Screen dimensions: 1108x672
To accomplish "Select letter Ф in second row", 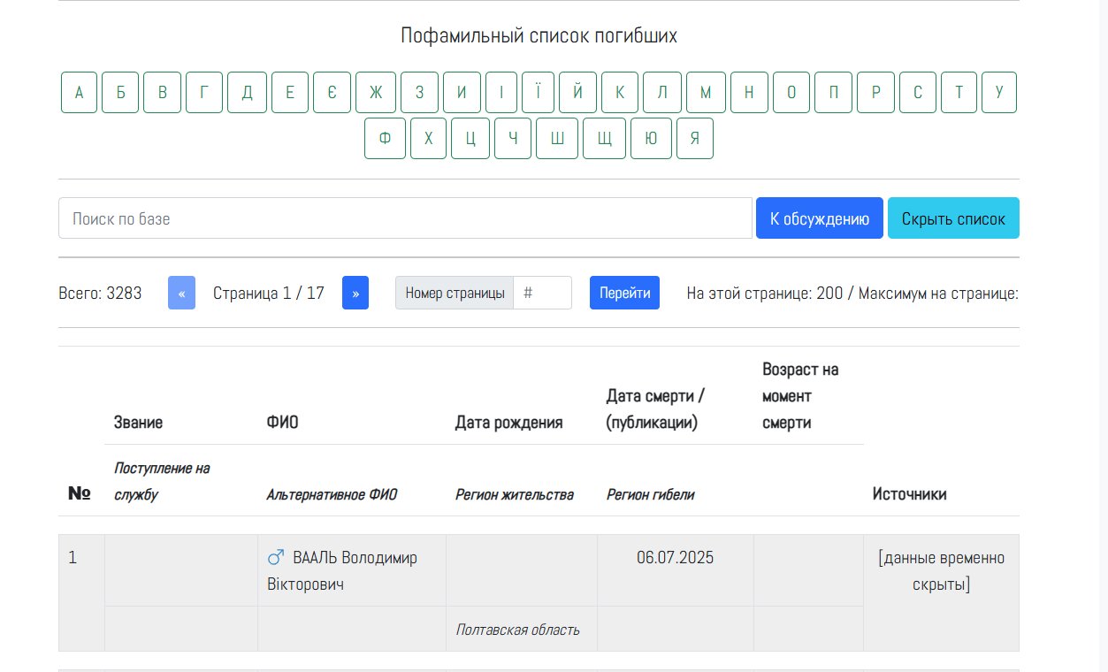I will tap(385, 139).
